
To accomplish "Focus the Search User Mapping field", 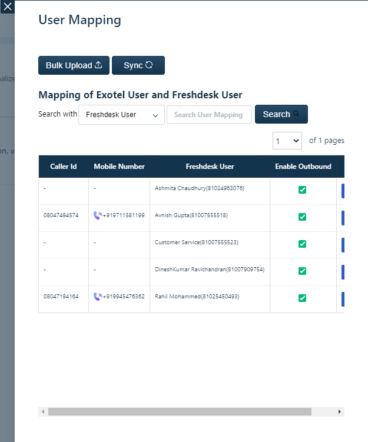I will 209,114.
